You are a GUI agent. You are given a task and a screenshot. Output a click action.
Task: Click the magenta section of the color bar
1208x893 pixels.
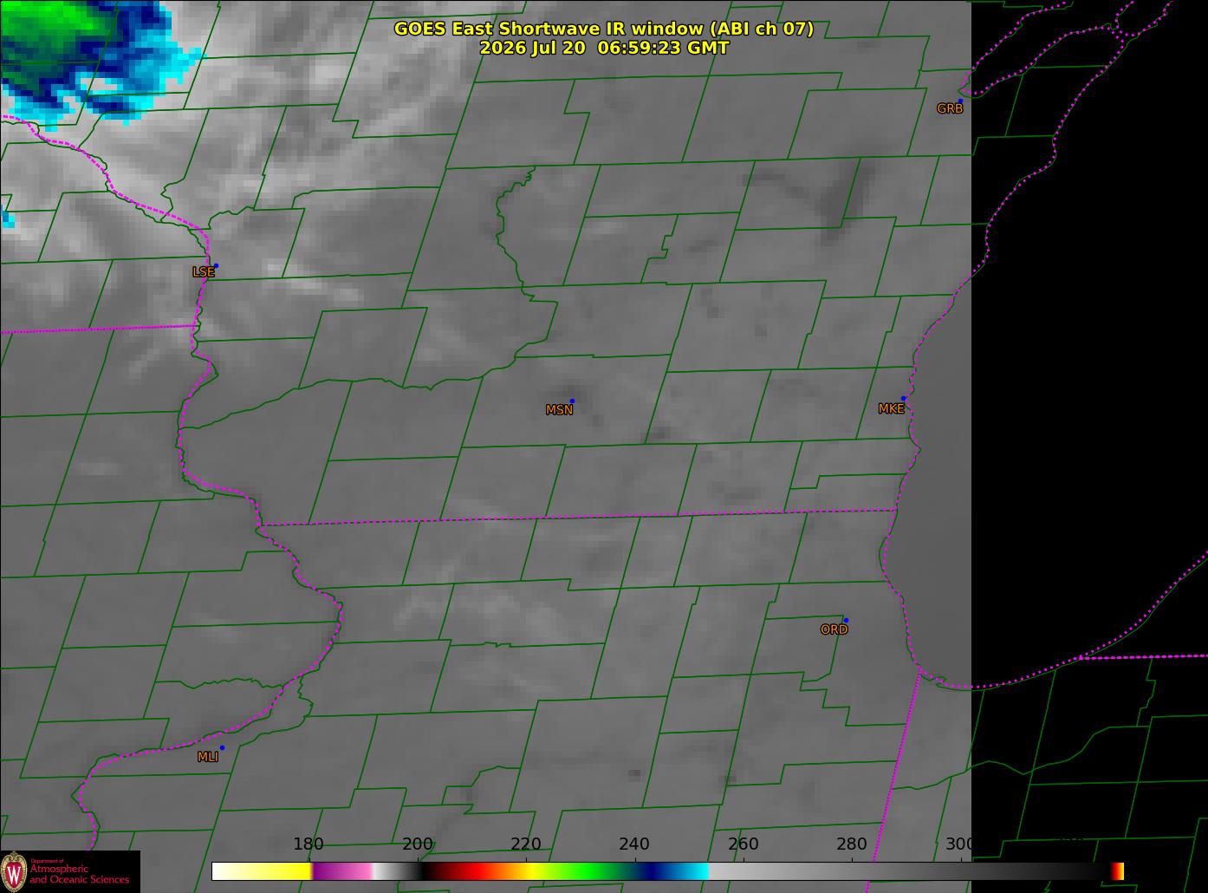click(x=341, y=871)
